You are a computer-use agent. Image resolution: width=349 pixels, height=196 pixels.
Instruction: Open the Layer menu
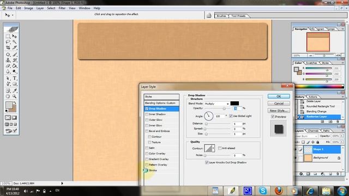(x=40, y=8)
